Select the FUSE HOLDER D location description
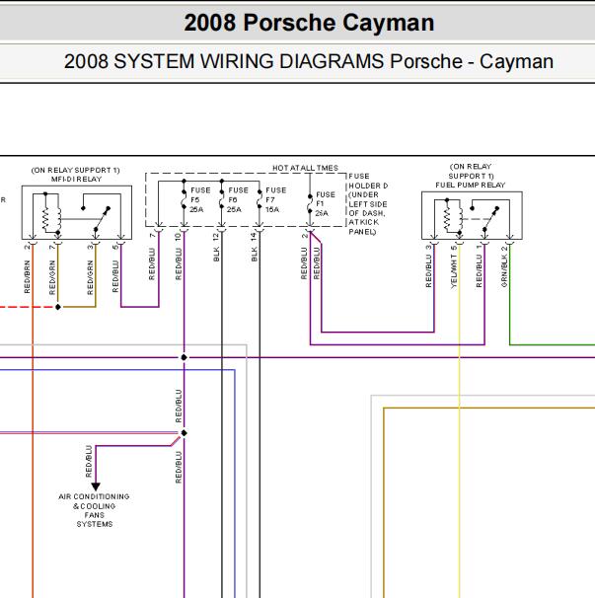The height and width of the screenshot is (598, 595). (x=368, y=204)
